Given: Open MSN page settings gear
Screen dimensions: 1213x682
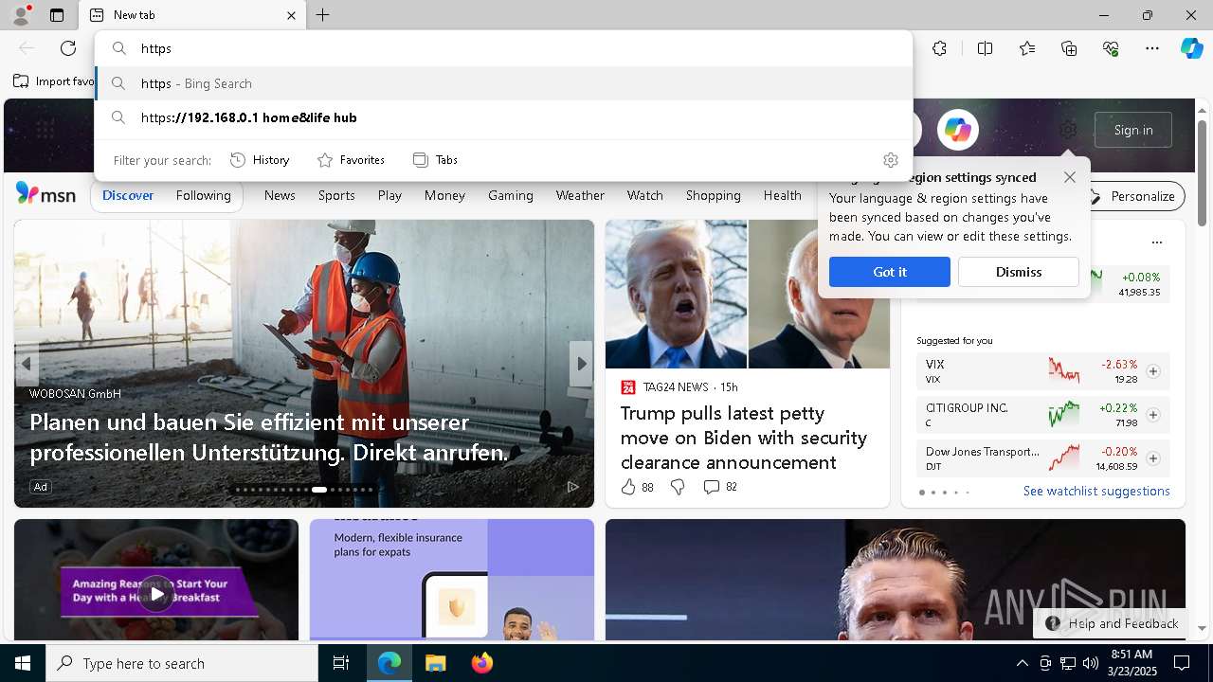Looking at the screenshot, I should point(1068,130).
